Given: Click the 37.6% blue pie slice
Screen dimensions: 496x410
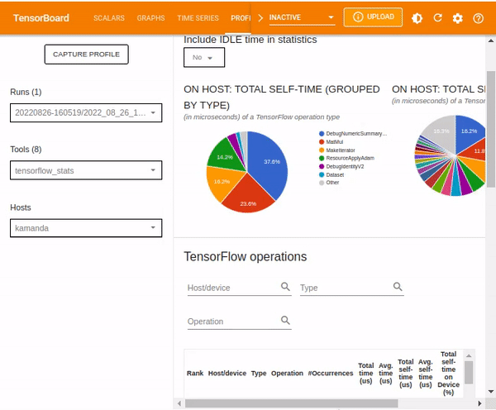Looking at the screenshot, I should [269, 164].
